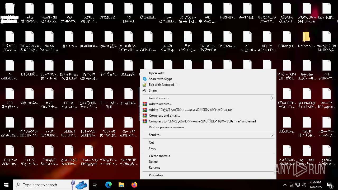
Task: Show hidden tray icons with the chevron
Action: (285, 185)
